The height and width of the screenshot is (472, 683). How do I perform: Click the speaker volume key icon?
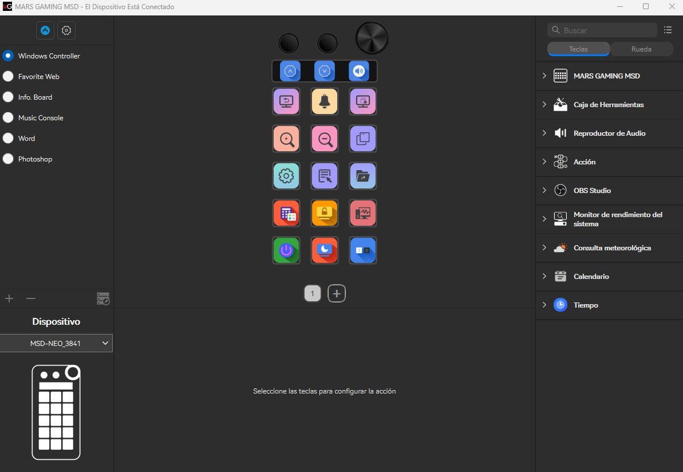click(359, 71)
